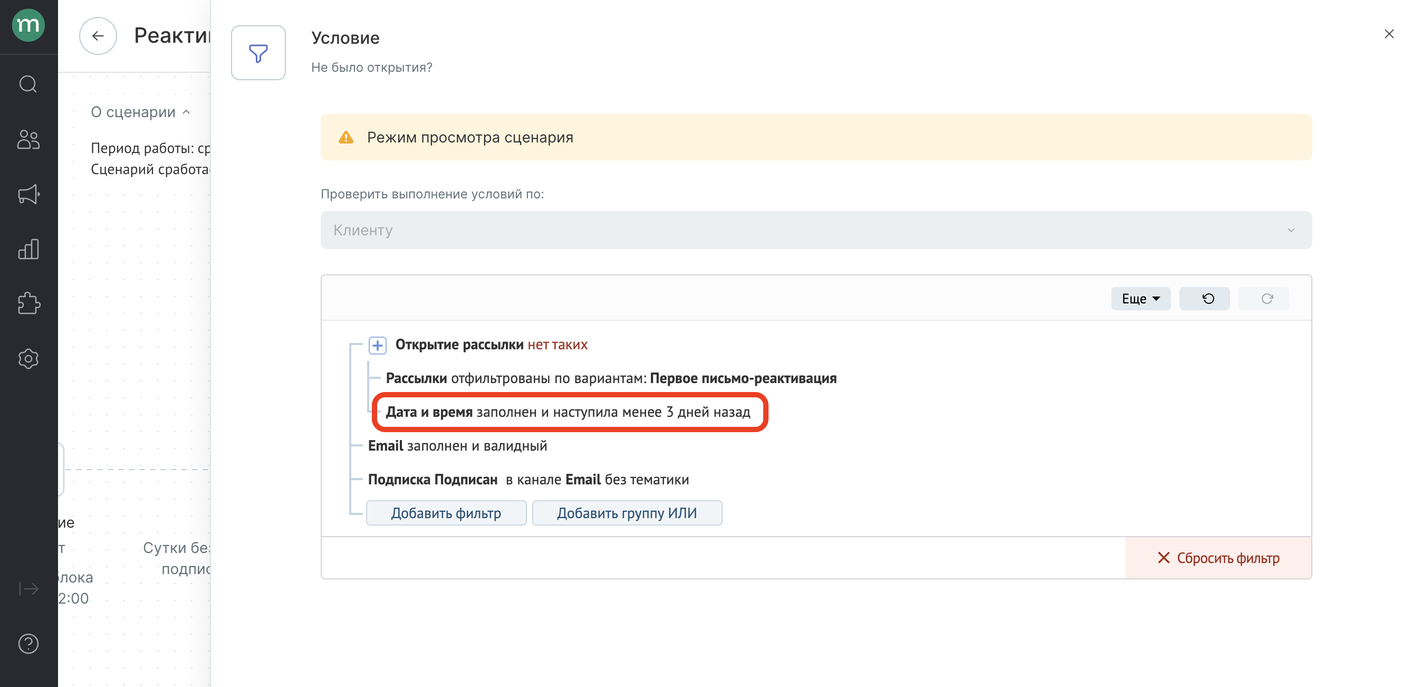
Task: Click the Не было открытия? subtitle
Action: click(x=372, y=68)
